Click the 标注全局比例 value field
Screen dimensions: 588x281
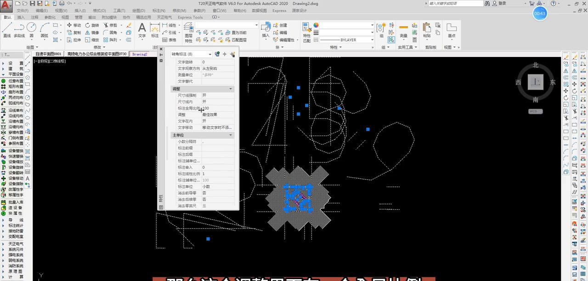(217, 108)
